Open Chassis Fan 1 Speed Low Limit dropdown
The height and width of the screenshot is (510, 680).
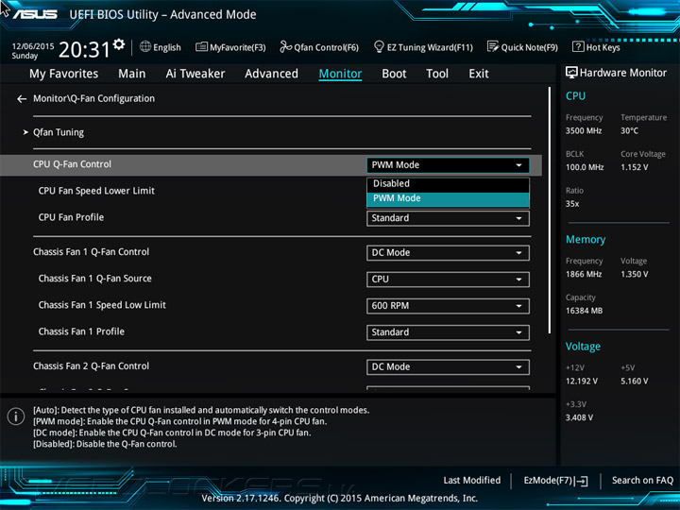(448, 306)
